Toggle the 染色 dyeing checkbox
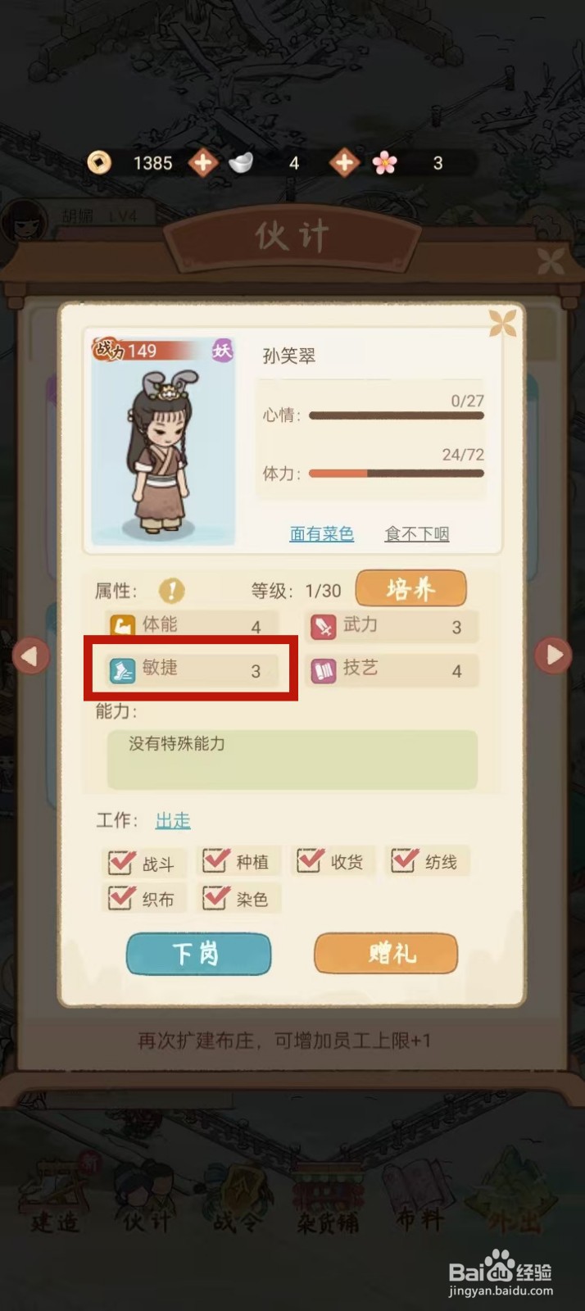 tap(215, 898)
